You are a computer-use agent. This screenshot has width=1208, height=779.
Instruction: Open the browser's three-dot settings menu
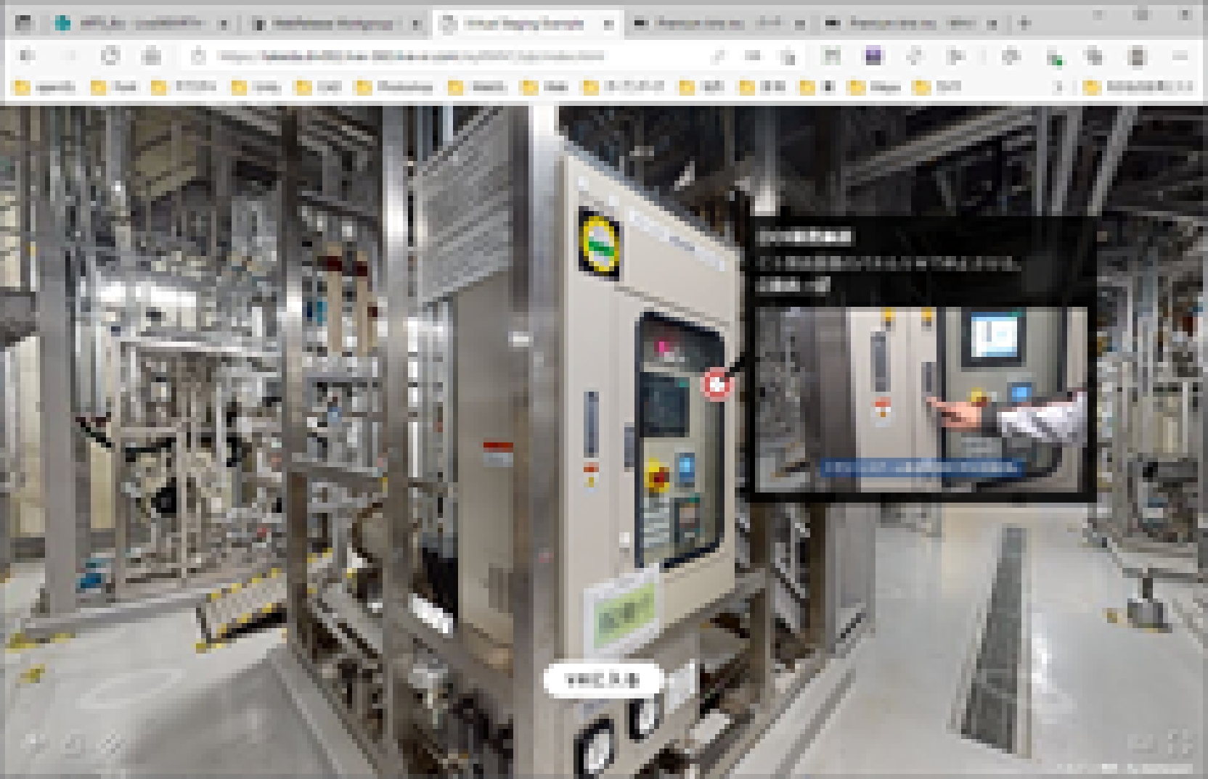[x=1180, y=56]
